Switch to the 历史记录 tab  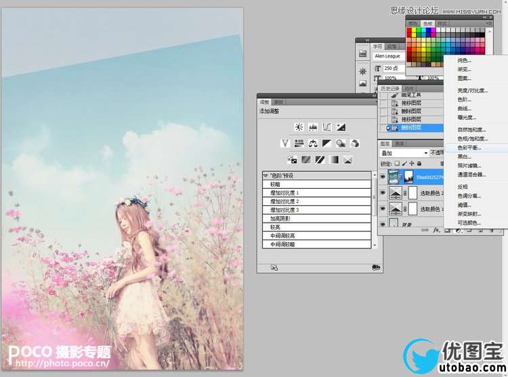[x=389, y=89]
